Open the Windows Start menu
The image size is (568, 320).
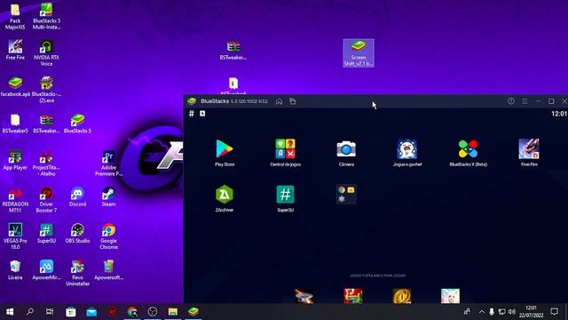[x=10, y=312]
